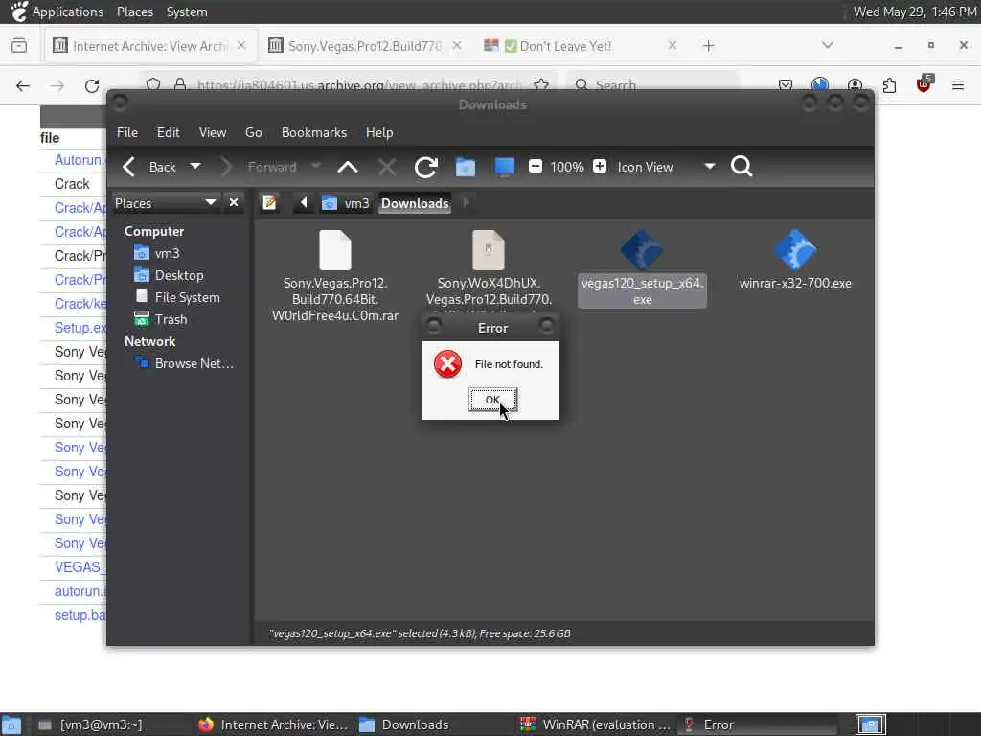981x736 pixels.
Task: Open File System in Places sidebar
Action: 177,297
